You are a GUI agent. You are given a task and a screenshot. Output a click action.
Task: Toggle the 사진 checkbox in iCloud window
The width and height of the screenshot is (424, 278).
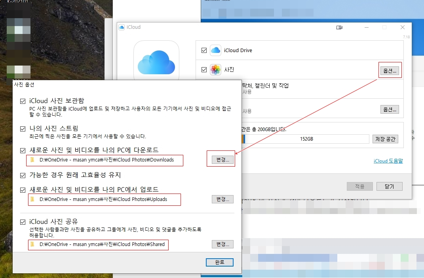tap(204, 69)
